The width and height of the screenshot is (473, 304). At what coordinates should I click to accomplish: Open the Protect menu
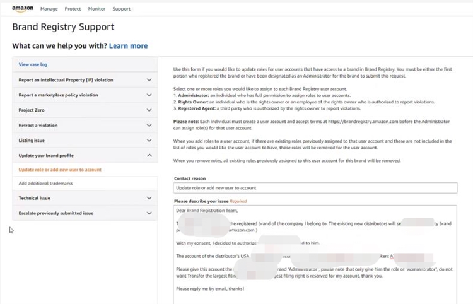73,9
